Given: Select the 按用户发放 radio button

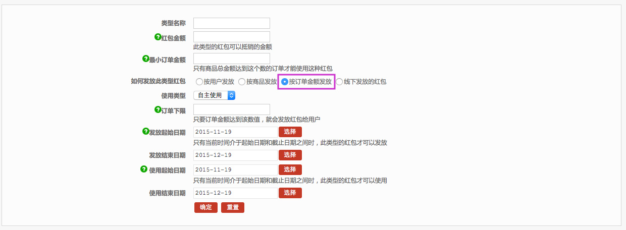Looking at the screenshot, I should point(199,82).
